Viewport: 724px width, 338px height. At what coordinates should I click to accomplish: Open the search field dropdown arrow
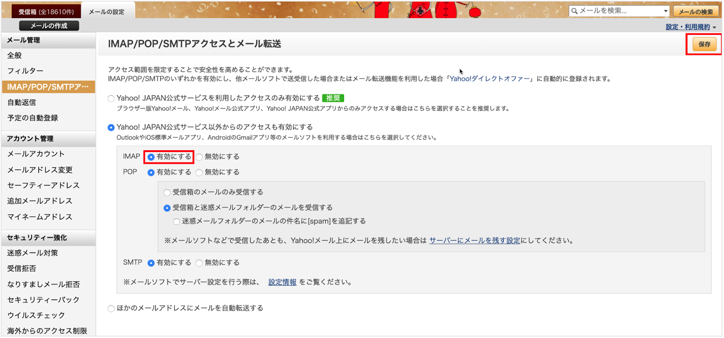(666, 11)
